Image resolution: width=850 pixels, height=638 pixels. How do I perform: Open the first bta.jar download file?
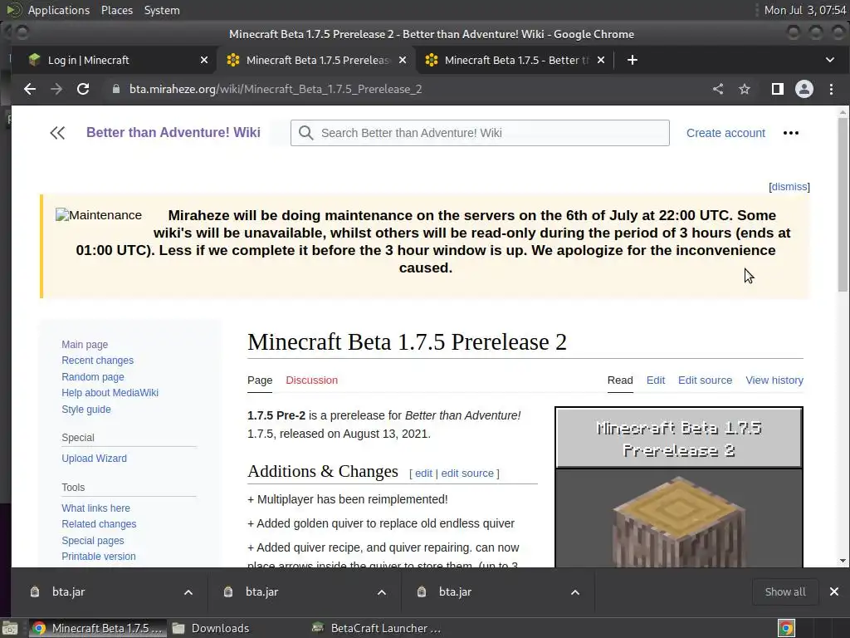68,591
